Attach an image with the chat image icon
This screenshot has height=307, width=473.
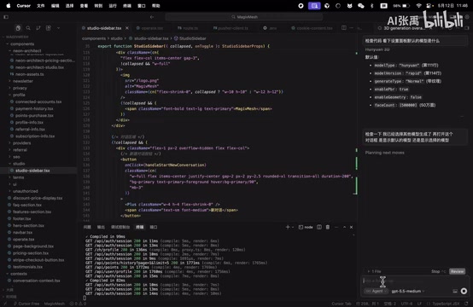click(455, 291)
